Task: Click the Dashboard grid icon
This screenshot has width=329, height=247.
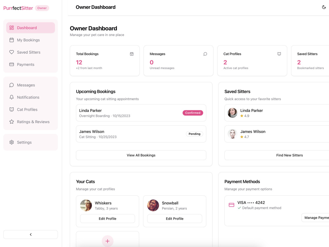Action: click(12, 28)
